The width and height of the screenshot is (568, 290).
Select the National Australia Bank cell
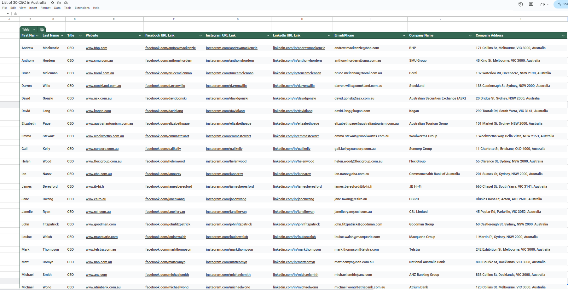(x=441, y=262)
